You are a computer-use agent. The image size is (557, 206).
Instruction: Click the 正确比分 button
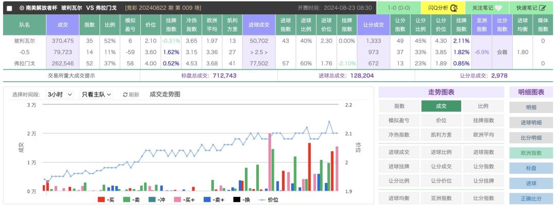coord(531,199)
